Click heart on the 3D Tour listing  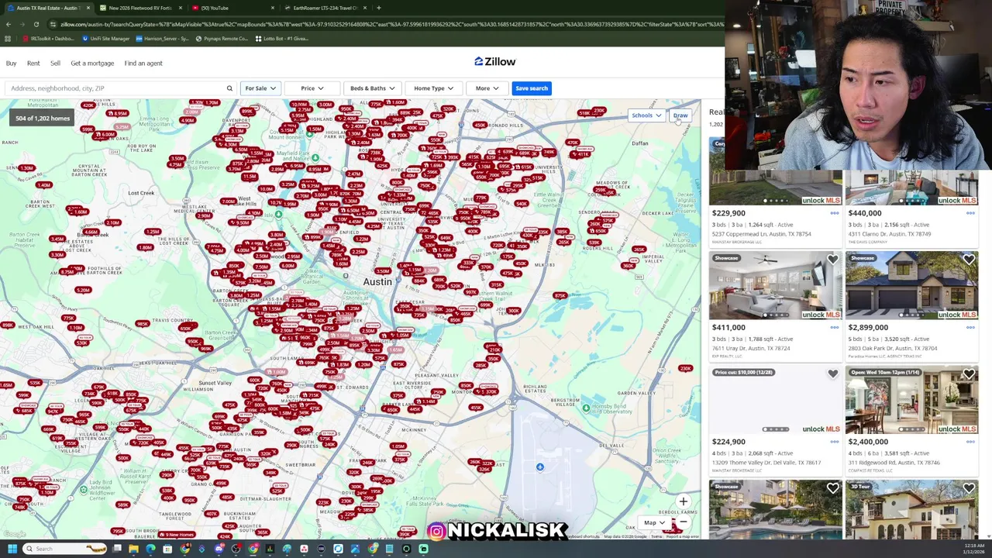tap(969, 488)
